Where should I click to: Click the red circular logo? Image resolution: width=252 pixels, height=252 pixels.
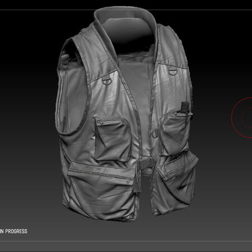coord(242,118)
